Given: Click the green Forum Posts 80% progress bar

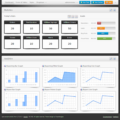Looking at the screenshot, I should click(x=104, y=38).
